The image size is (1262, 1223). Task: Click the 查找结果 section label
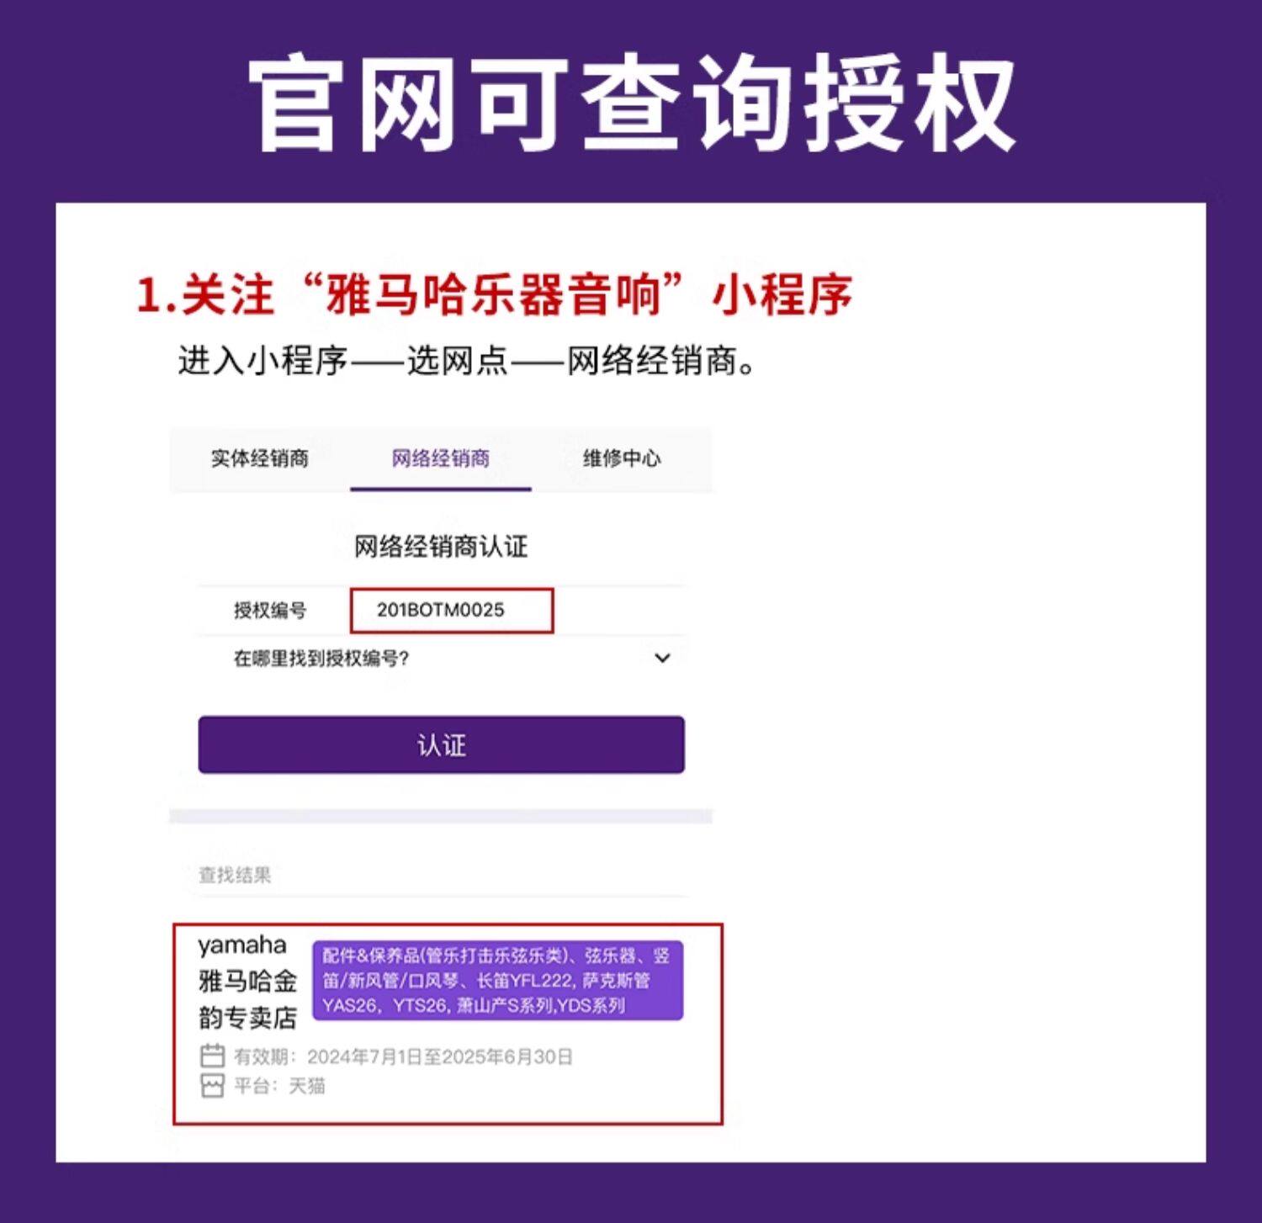[x=235, y=875]
